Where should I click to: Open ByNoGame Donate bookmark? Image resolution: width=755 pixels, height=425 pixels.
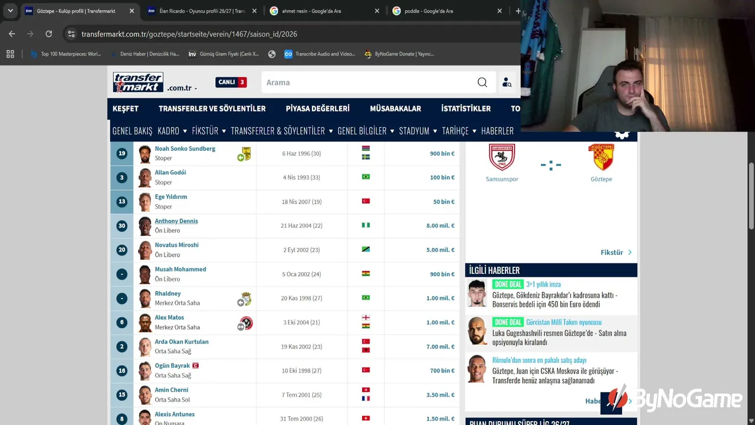(x=399, y=54)
